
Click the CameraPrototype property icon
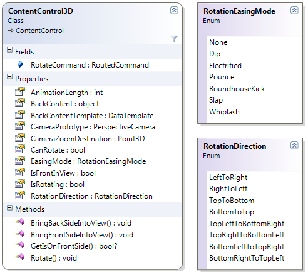(20, 126)
